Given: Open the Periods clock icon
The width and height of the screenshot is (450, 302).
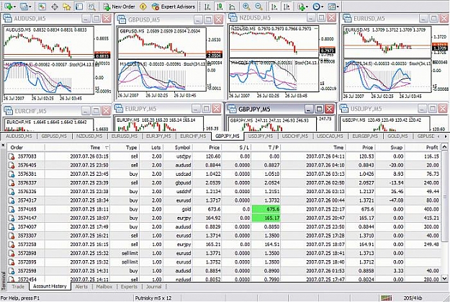Looking at the screenshot, I should click(316, 6).
